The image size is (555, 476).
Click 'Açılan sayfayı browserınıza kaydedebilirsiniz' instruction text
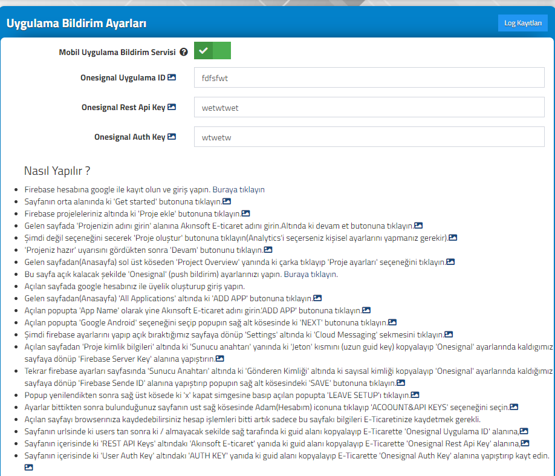pos(252,419)
